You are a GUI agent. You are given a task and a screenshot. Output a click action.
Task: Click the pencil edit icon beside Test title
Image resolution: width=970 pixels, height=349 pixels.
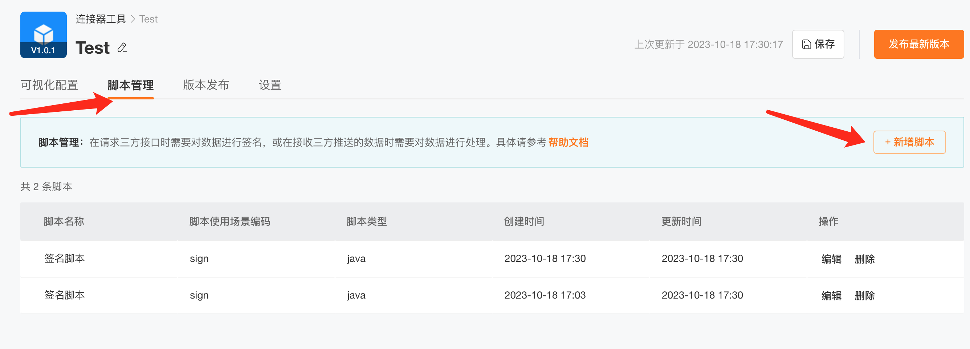pos(122,48)
